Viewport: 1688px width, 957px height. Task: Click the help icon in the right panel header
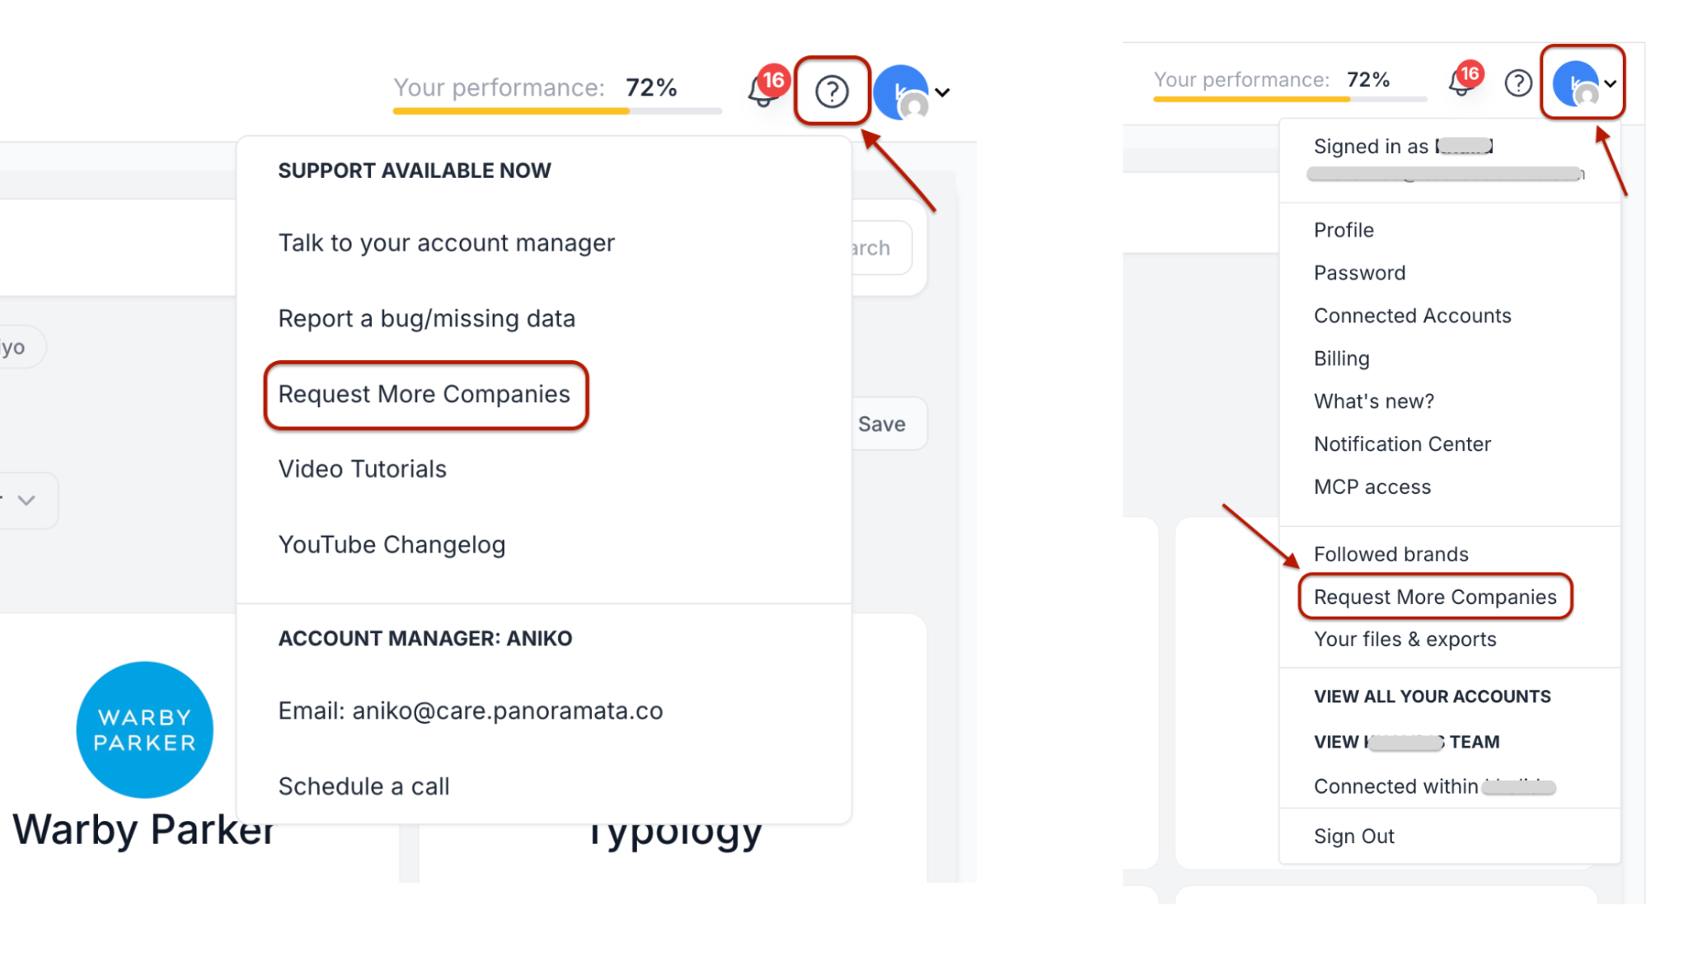tap(1517, 82)
